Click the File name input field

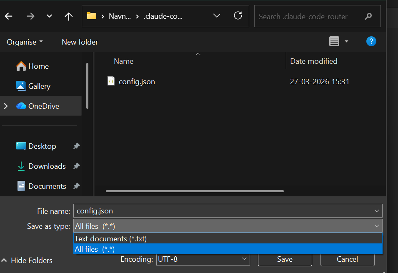click(223, 211)
